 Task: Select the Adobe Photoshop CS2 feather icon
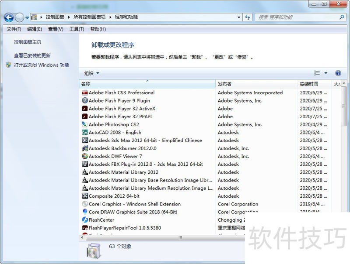click(x=85, y=124)
